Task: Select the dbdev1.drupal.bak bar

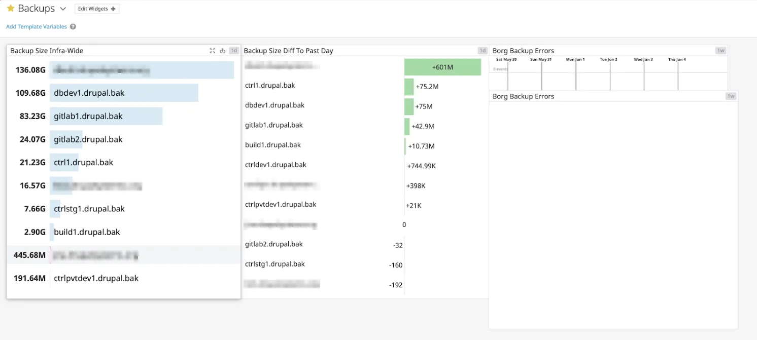Action: tap(125, 93)
